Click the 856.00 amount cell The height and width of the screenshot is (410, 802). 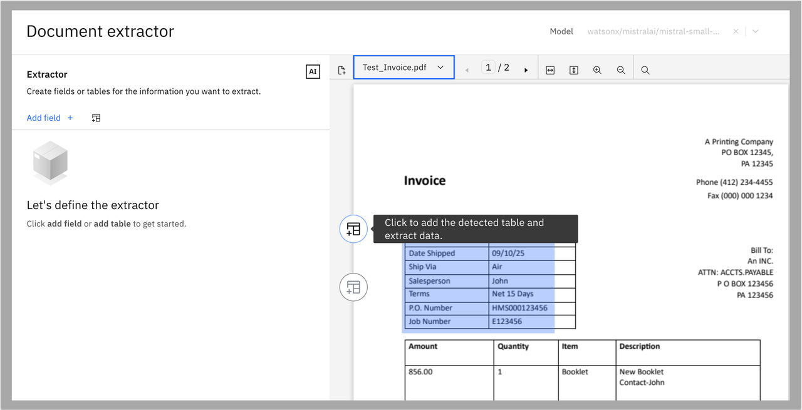[x=449, y=383]
